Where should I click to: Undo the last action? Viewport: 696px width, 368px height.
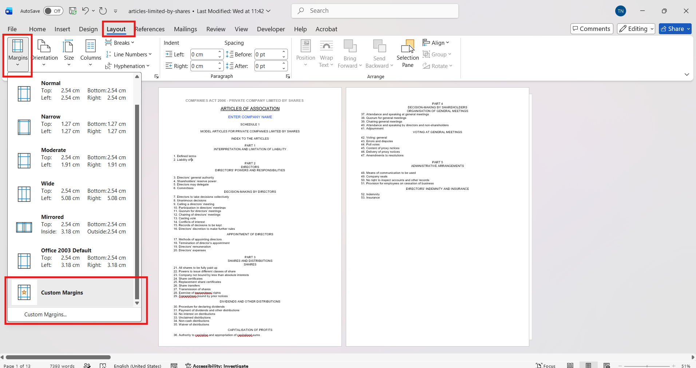click(x=85, y=11)
